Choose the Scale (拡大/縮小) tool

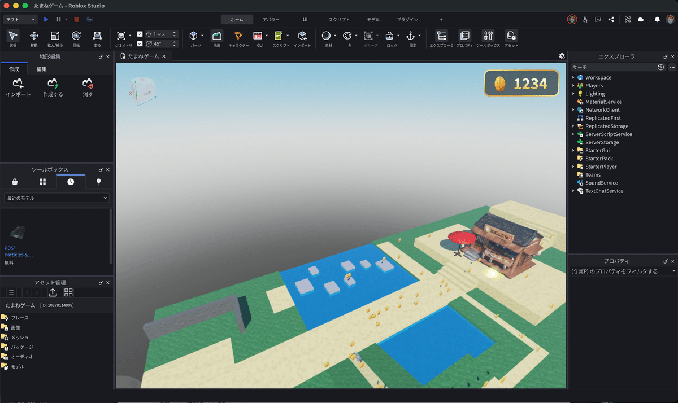pos(55,38)
